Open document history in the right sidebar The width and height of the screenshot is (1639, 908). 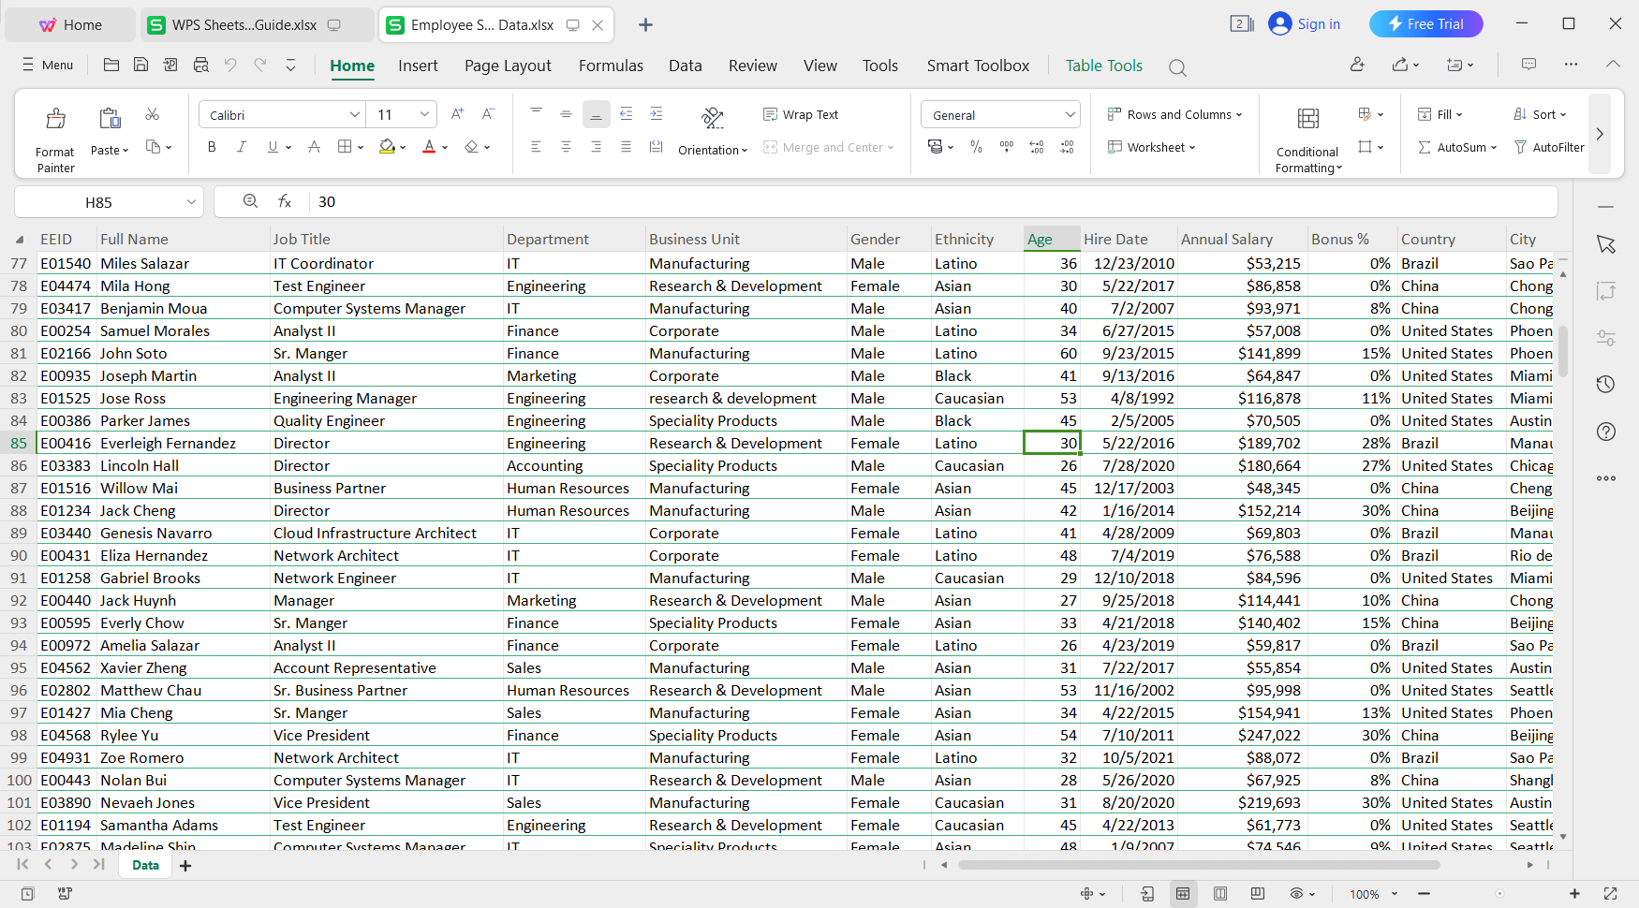point(1605,384)
